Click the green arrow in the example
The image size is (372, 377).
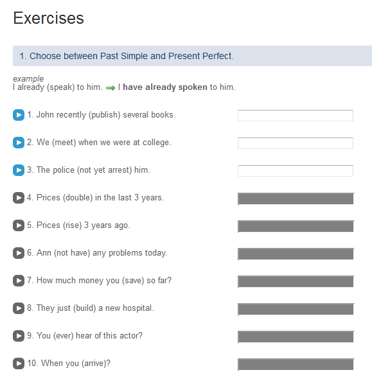point(111,88)
